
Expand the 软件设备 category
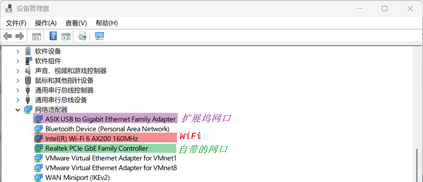click(x=18, y=52)
